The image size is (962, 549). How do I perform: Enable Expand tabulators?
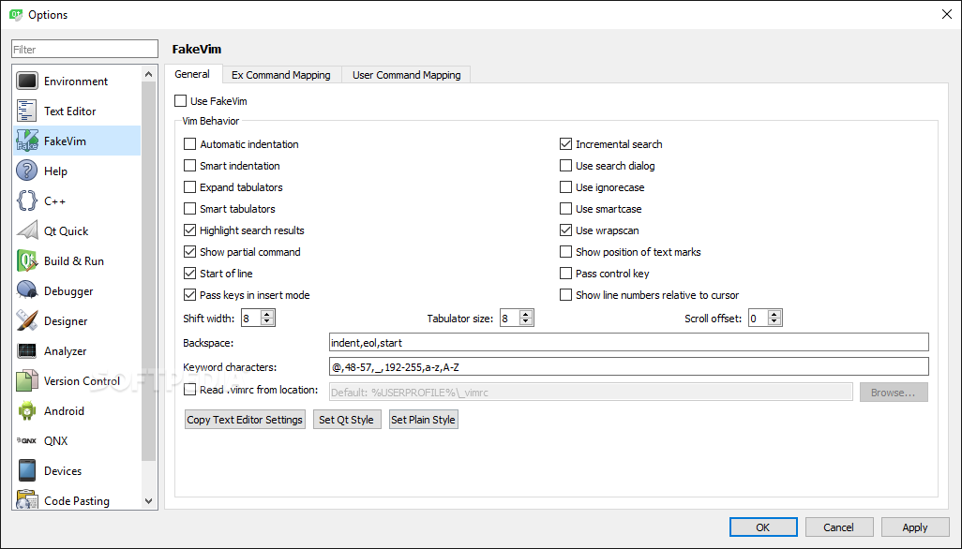[189, 186]
